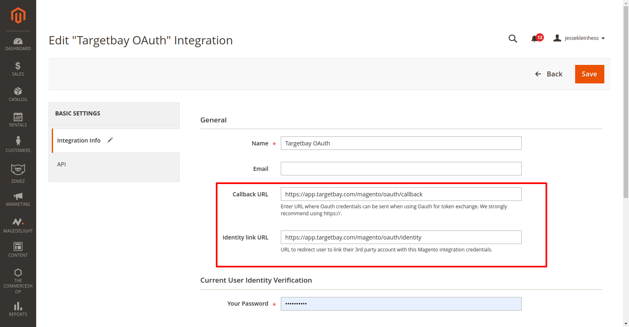This screenshot has height=327, width=629.
Task: Select the Integration Info tab
Action: point(116,140)
